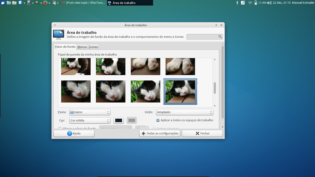Click the battery time remaining (1:44) text
This screenshot has width=315, height=177.
coord(262,3)
